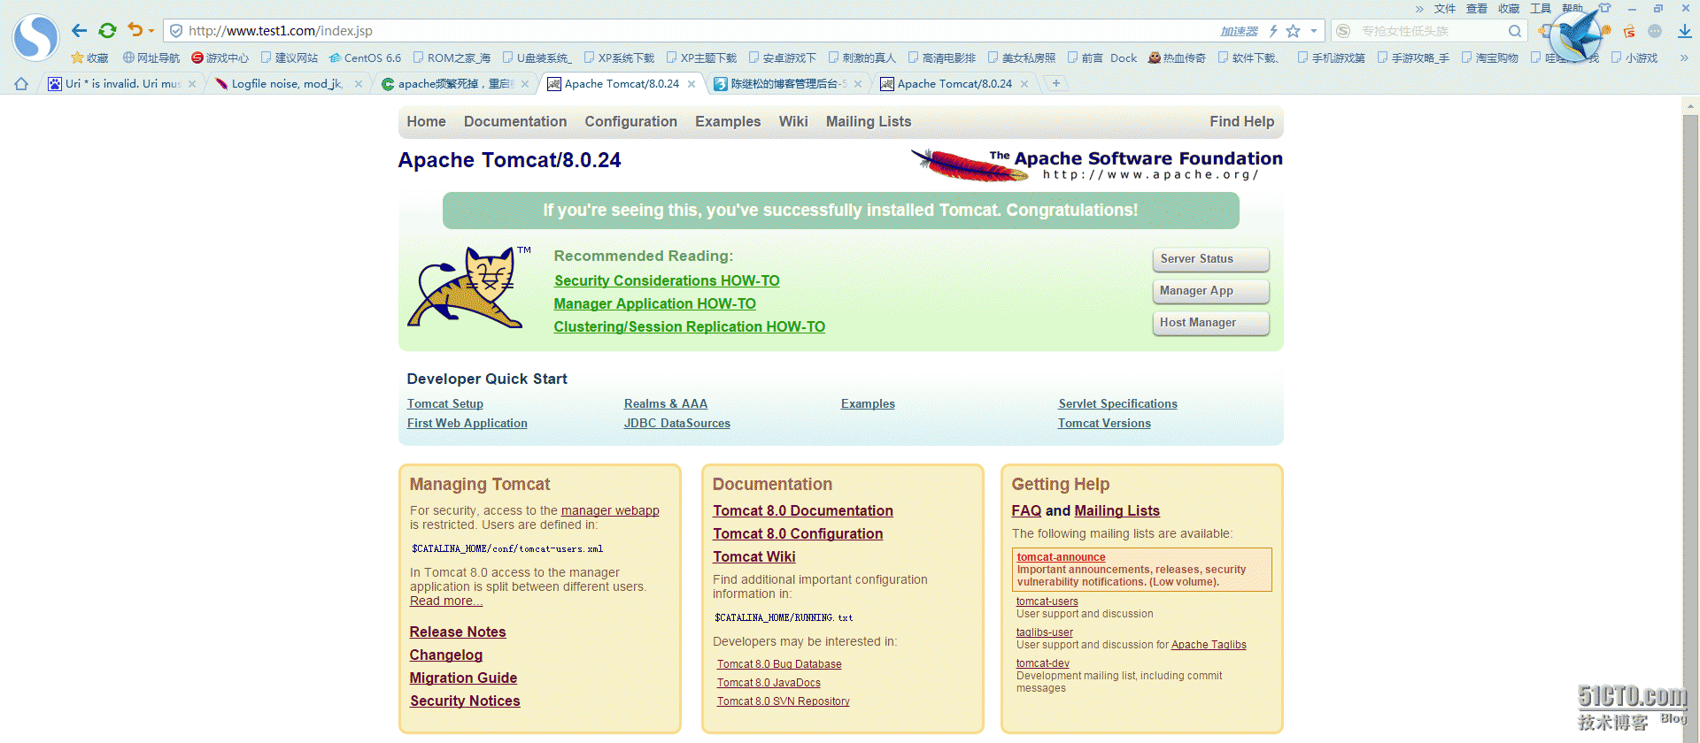The height and width of the screenshot is (743, 1700).
Task: Open Examples in the Tomcat nav bar
Action: pos(728,122)
